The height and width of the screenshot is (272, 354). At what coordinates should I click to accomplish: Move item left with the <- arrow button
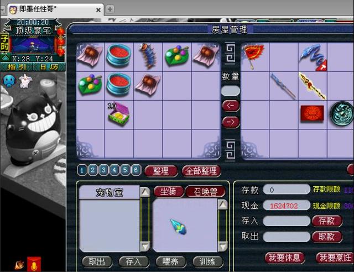point(231,106)
